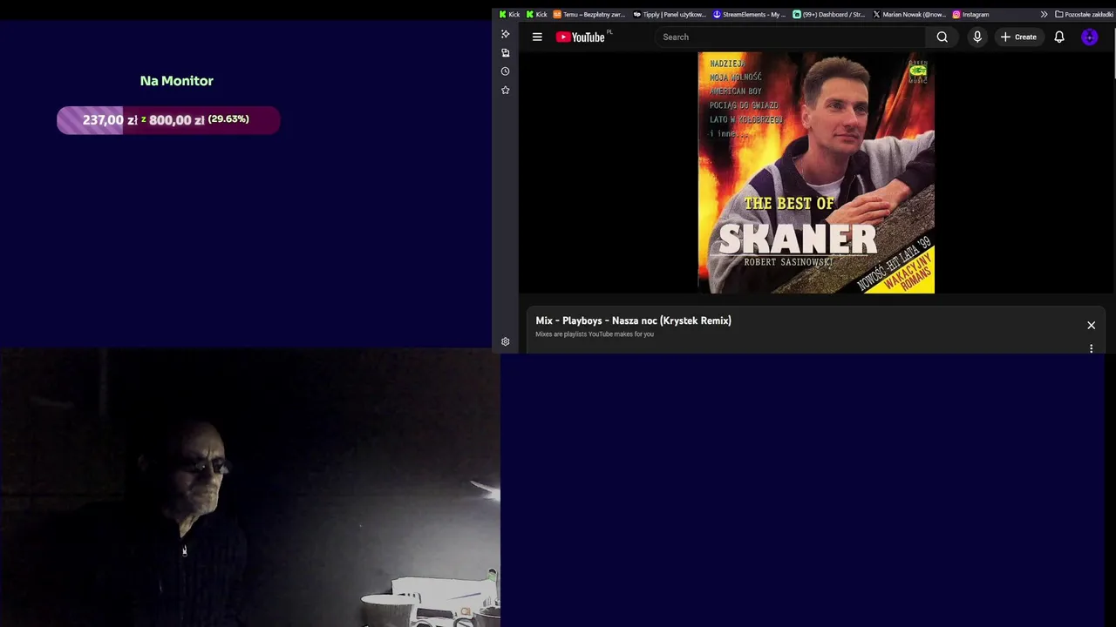Open the Instagram bookmark

tap(970, 14)
